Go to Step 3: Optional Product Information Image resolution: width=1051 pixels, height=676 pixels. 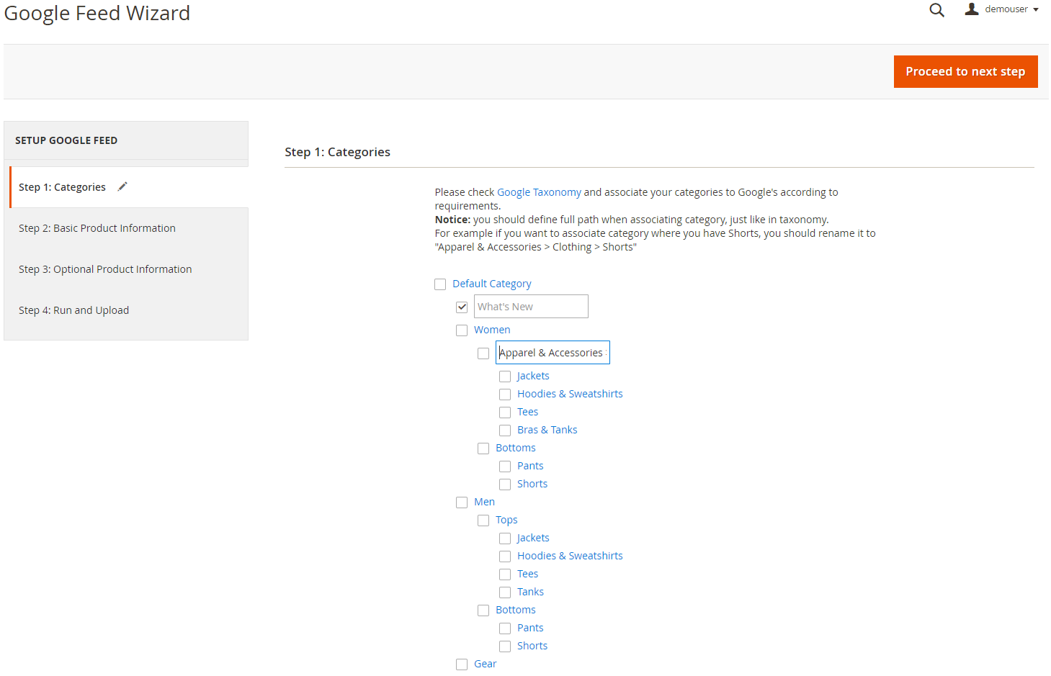click(x=105, y=269)
